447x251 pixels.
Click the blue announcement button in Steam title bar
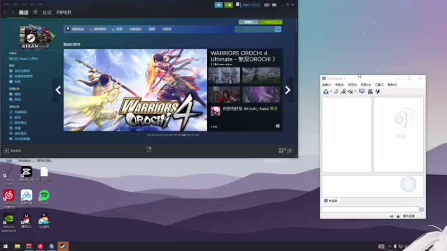(x=218, y=5)
